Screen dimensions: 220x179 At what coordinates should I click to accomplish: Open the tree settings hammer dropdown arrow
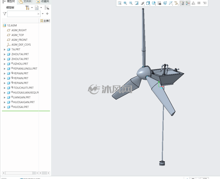(x=32, y=8)
